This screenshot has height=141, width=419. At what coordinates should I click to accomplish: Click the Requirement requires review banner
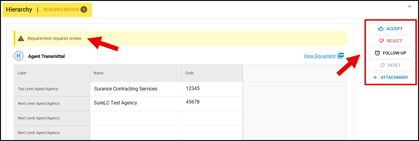pyautogui.click(x=180, y=38)
